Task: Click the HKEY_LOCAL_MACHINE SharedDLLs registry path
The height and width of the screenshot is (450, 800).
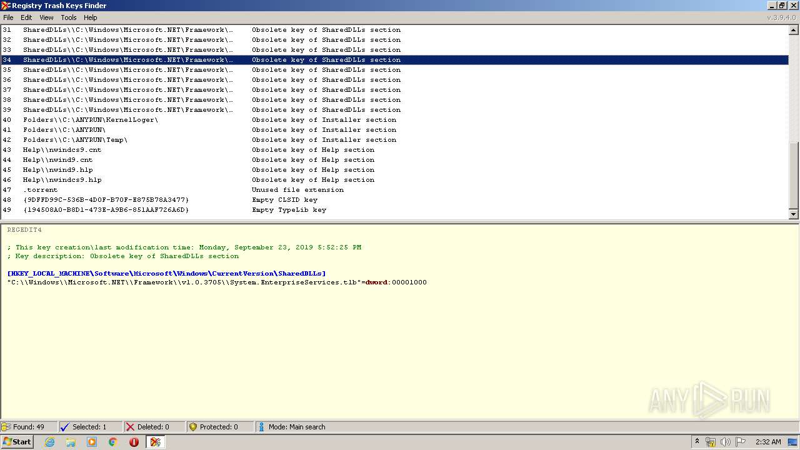Action: tap(166, 274)
